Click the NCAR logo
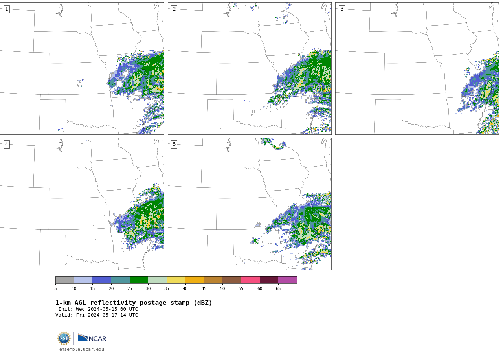Viewport: 503px width, 354px height. pyautogui.click(x=92, y=338)
